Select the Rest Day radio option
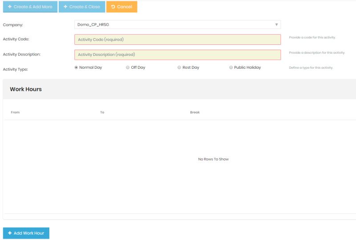The height and width of the screenshot is (240, 356). coord(179,67)
